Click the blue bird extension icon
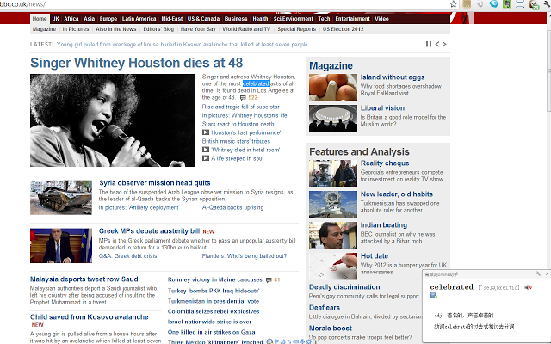Viewport: 551px width, 344px height. tap(493, 4)
